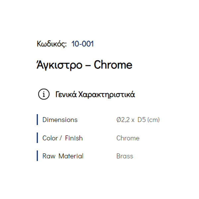Click the "(cm)" unit text
Image resolution: width=199 pixels, height=199 pixels.
coord(154,120)
